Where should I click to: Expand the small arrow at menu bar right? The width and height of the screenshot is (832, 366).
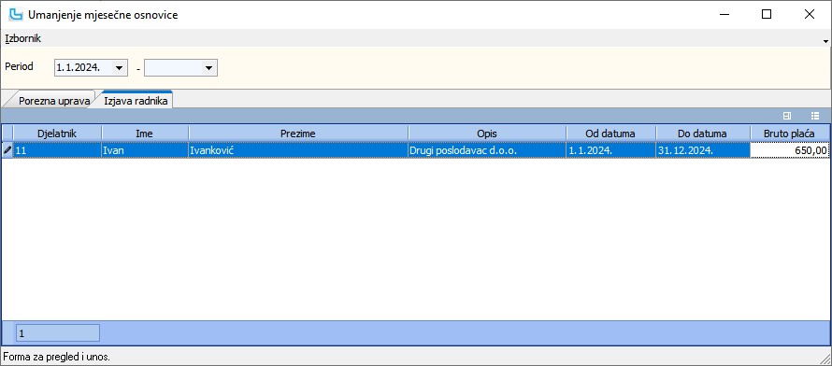point(825,41)
